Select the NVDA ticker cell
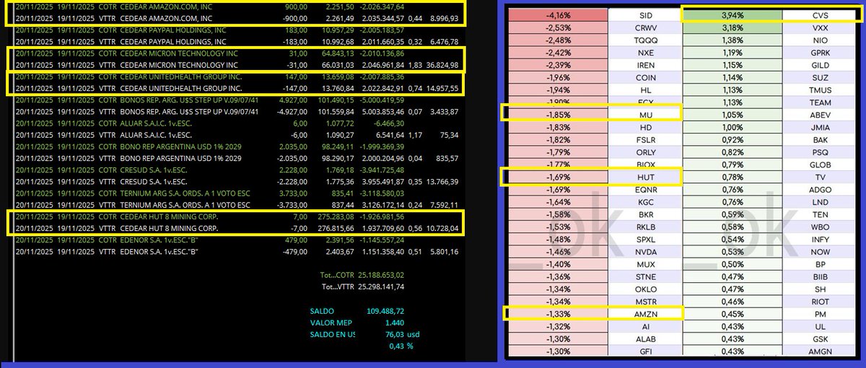This screenshot has height=368, width=866. [645, 252]
